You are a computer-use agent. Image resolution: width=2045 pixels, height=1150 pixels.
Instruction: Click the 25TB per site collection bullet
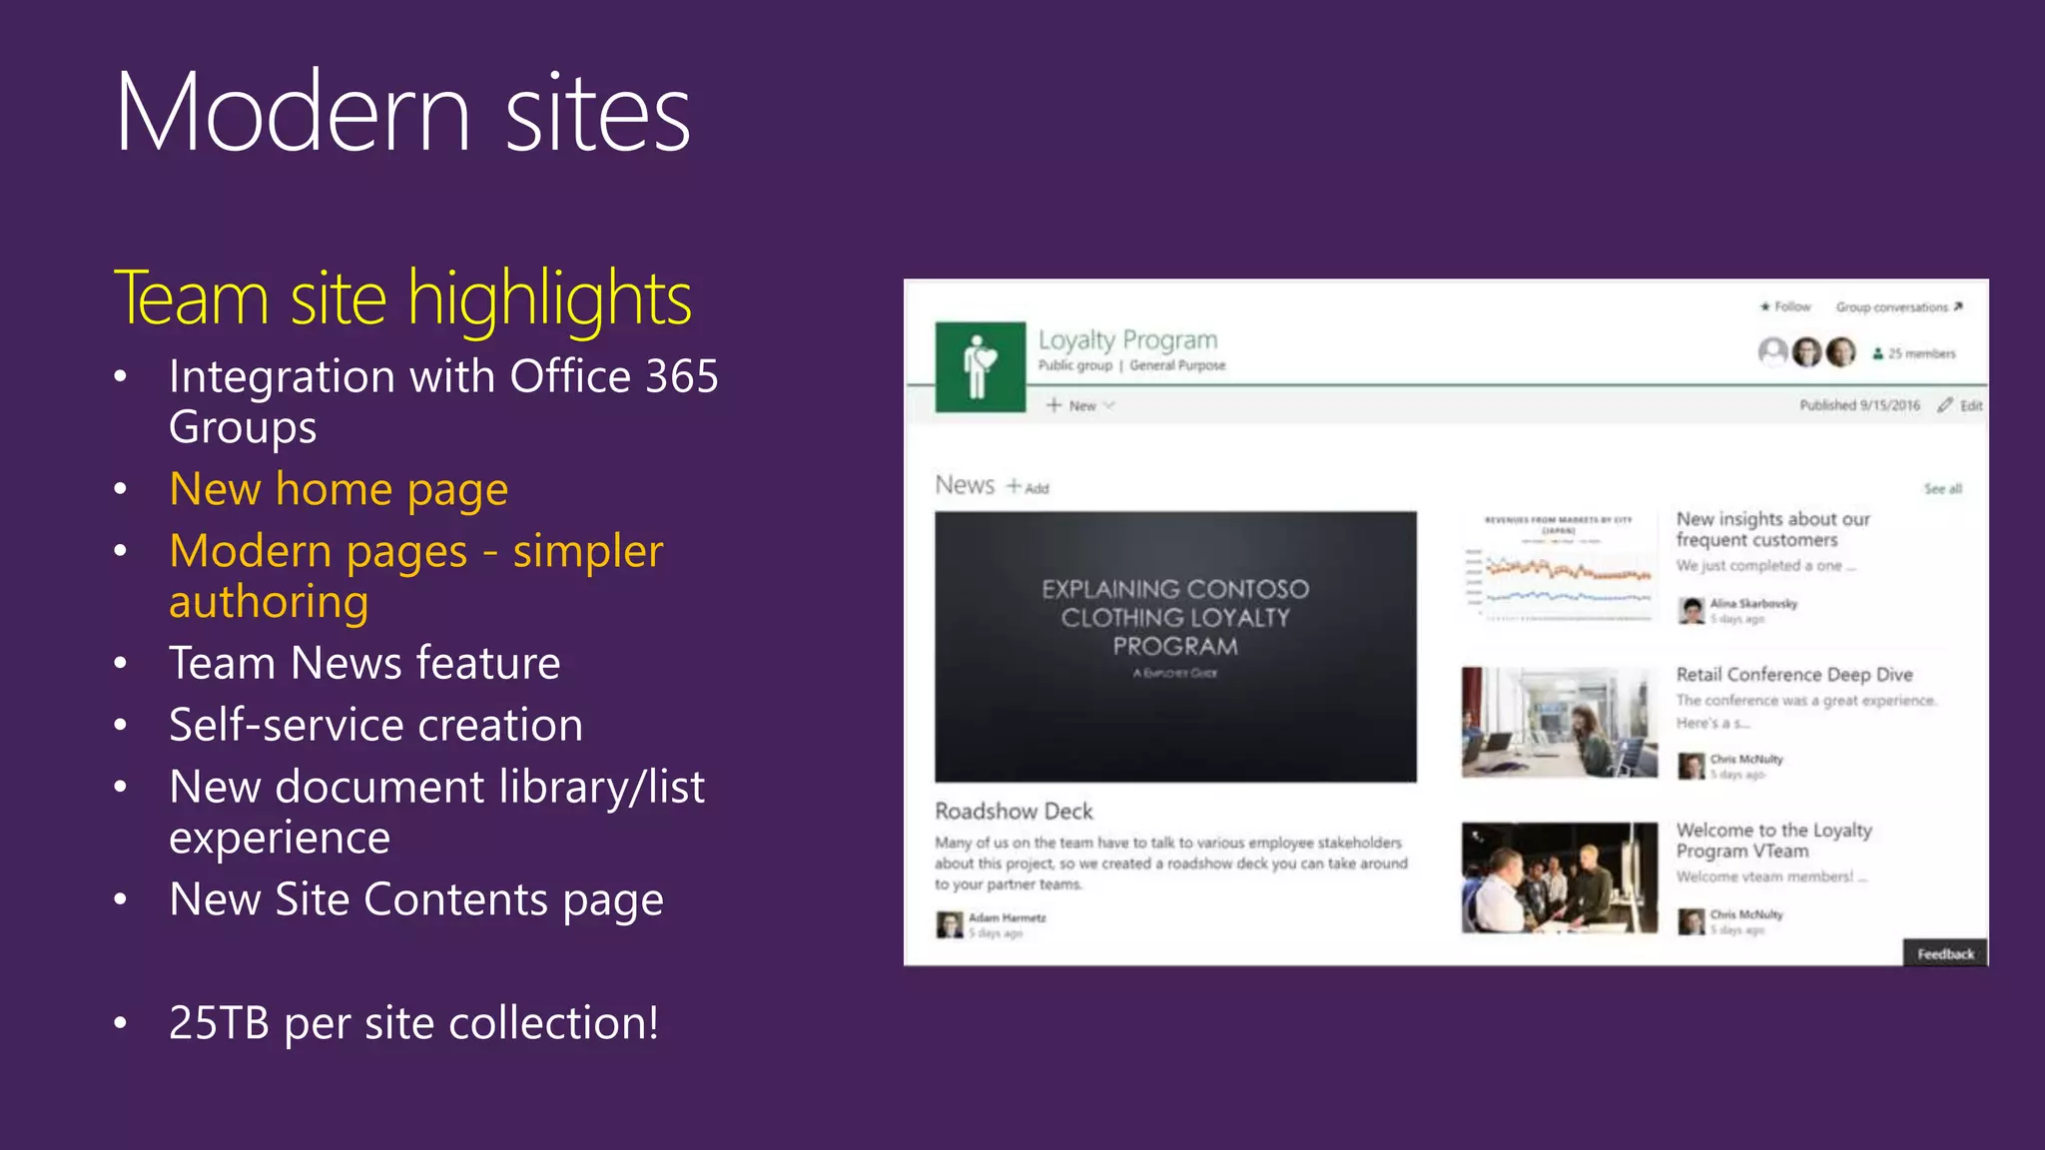coord(413,1023)
